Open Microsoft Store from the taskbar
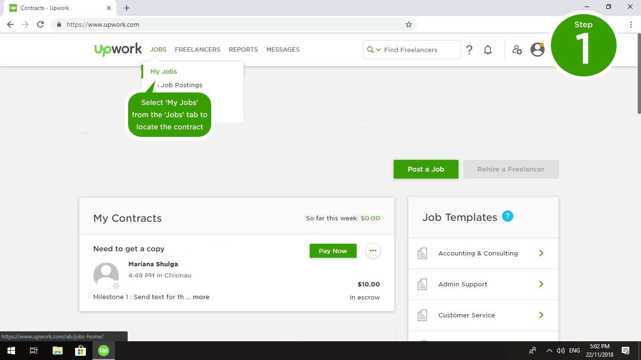641x360 pixels. click(x=80, y=350)
